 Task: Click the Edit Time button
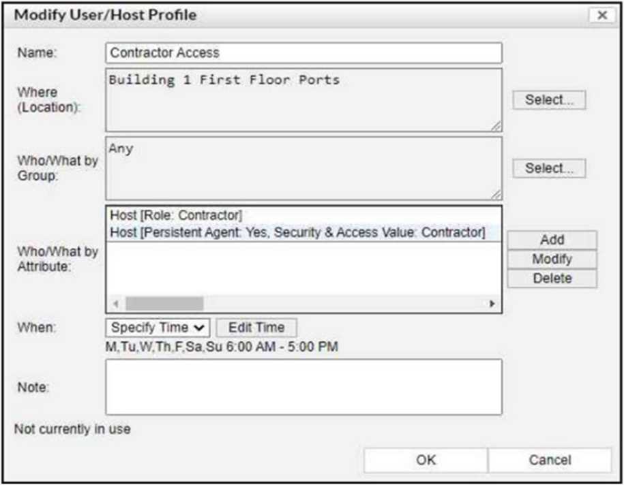coord(256,328)
